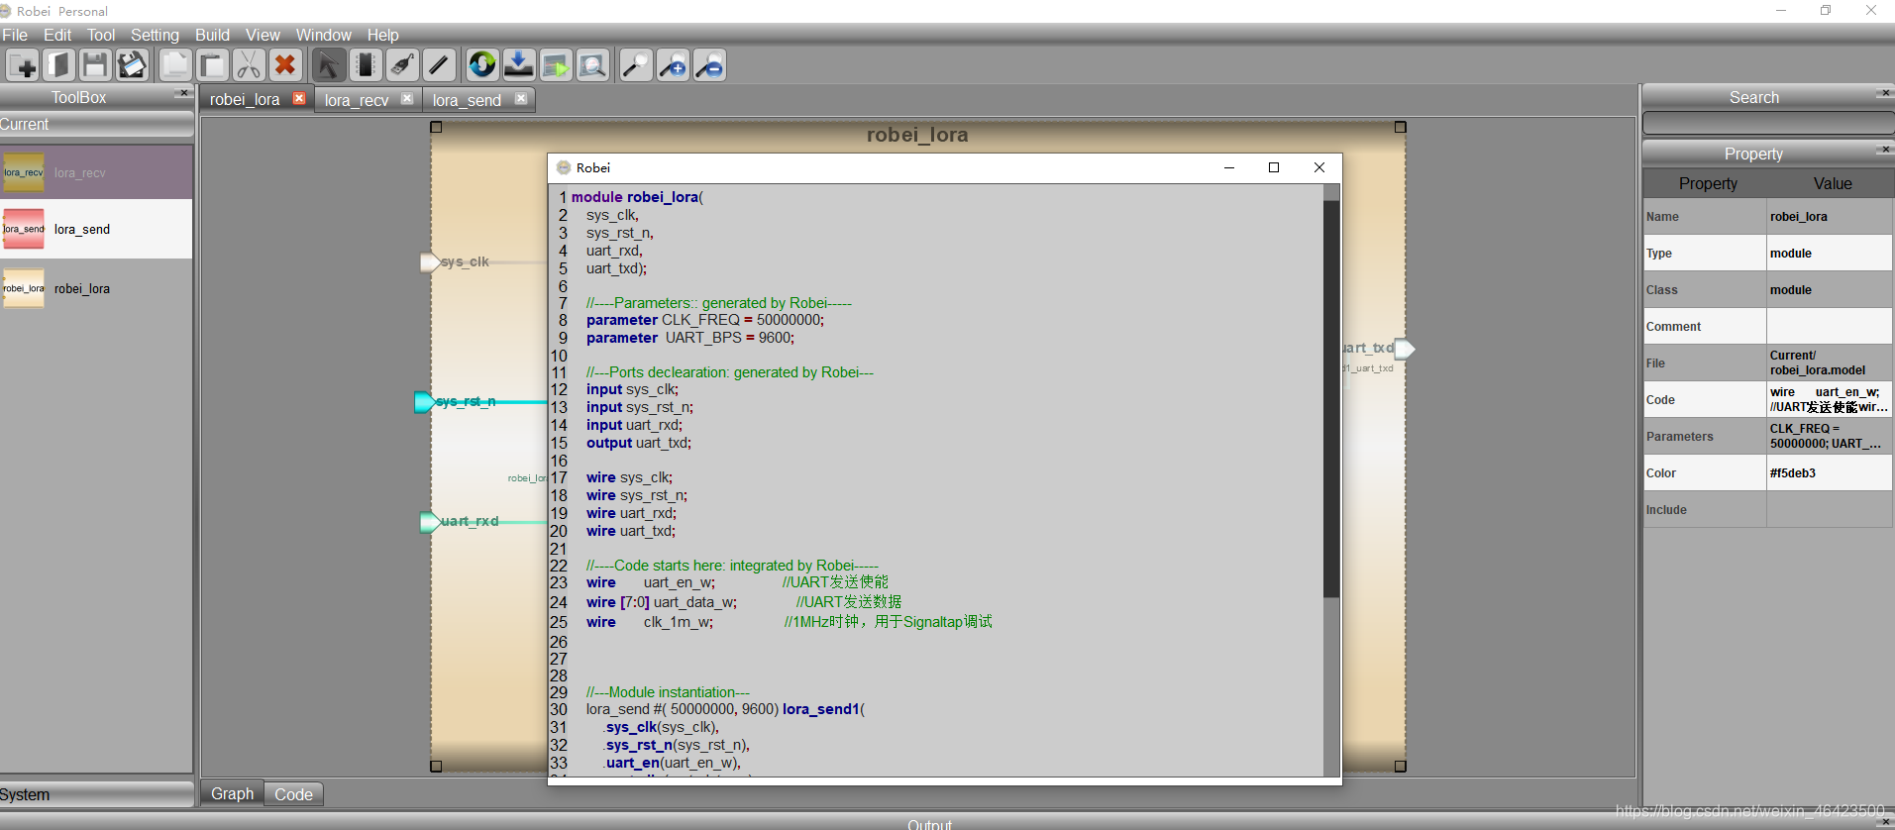The height and width of the screenshot is (830, 1895).
Task: Click the 'Class' value cell 'module'
Action: tap(1829, 290)
